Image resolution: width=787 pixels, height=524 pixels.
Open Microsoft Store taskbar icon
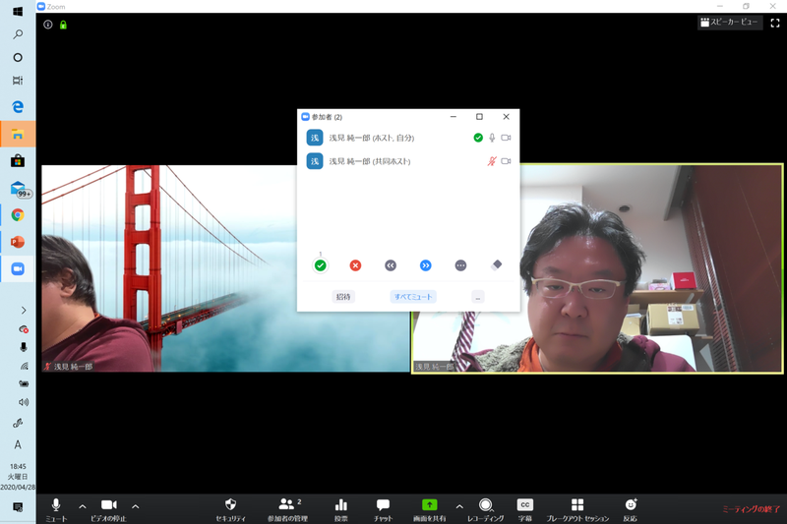(x=18, y=161)
